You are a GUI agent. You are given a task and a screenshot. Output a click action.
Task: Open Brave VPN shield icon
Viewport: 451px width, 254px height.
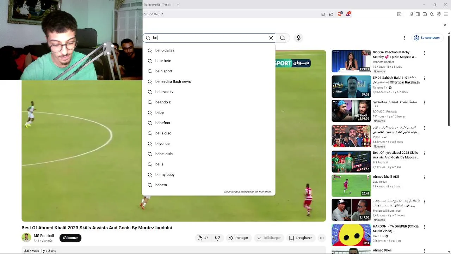tap(439, 14)
